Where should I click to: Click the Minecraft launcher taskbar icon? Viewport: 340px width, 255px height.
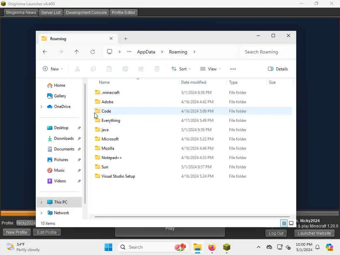click(x=226, y=247)
